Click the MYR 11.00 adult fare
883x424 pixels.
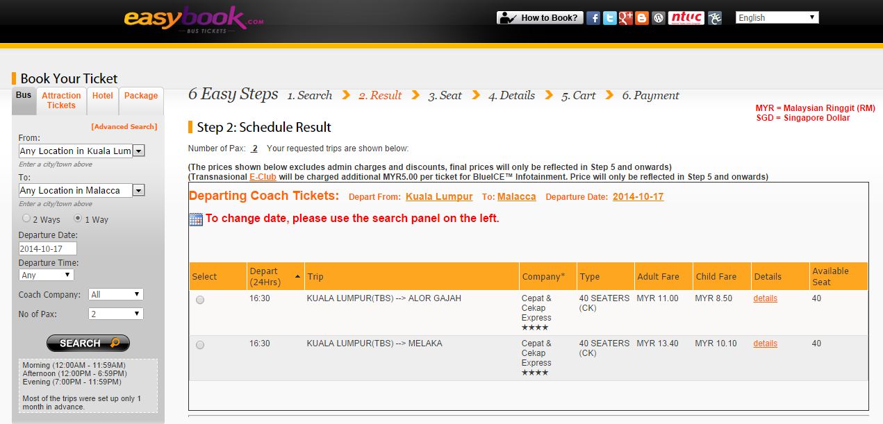658,298
